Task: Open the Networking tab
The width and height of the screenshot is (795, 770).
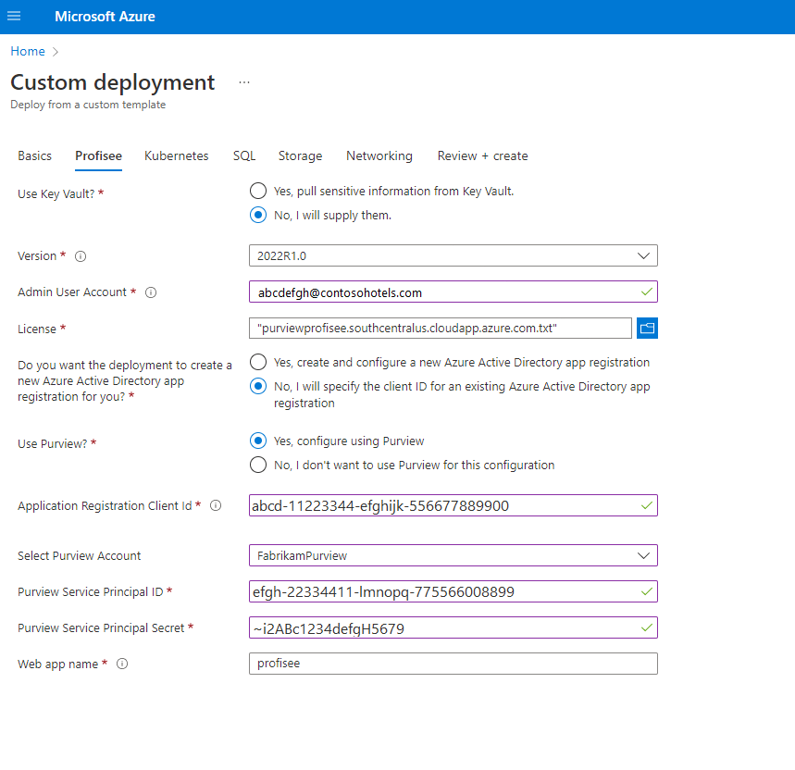Action: point(379,155)
